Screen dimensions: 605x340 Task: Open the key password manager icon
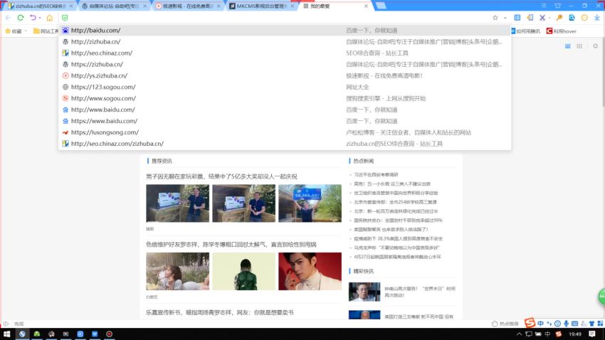pyautogui.click(x=559, y=18)
